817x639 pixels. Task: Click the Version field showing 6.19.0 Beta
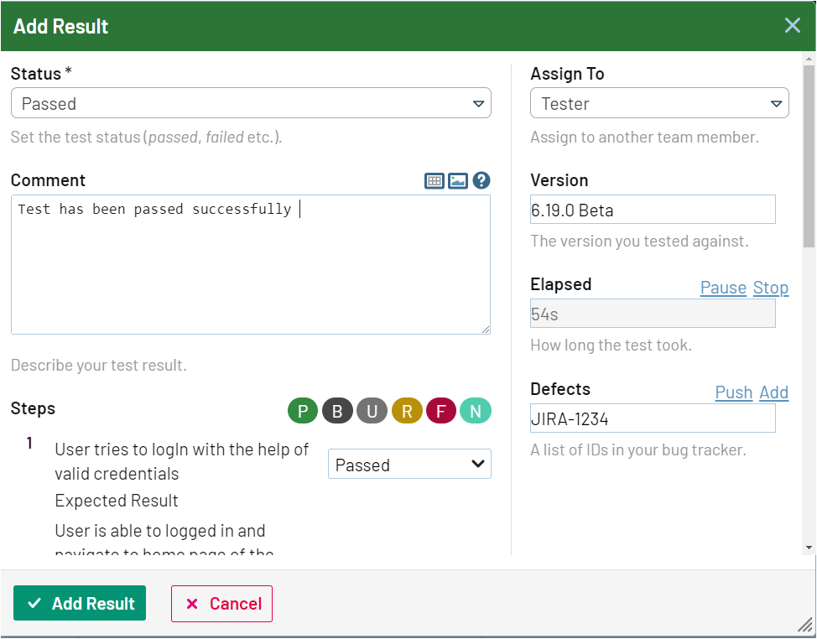tap(653, 210)
